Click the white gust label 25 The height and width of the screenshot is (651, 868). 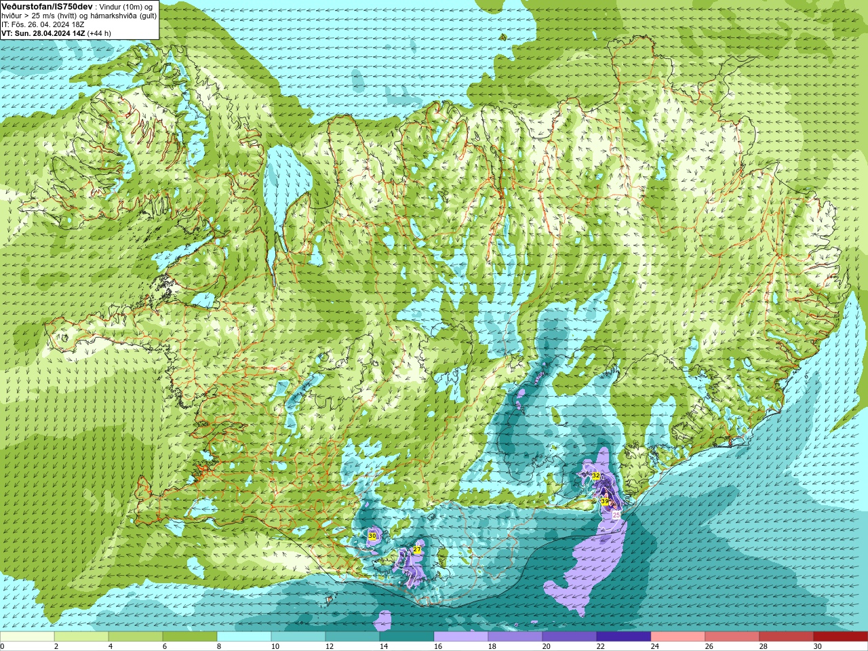tap(616, 515)
